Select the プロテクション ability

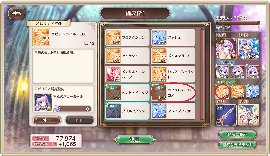coord(127,37)
